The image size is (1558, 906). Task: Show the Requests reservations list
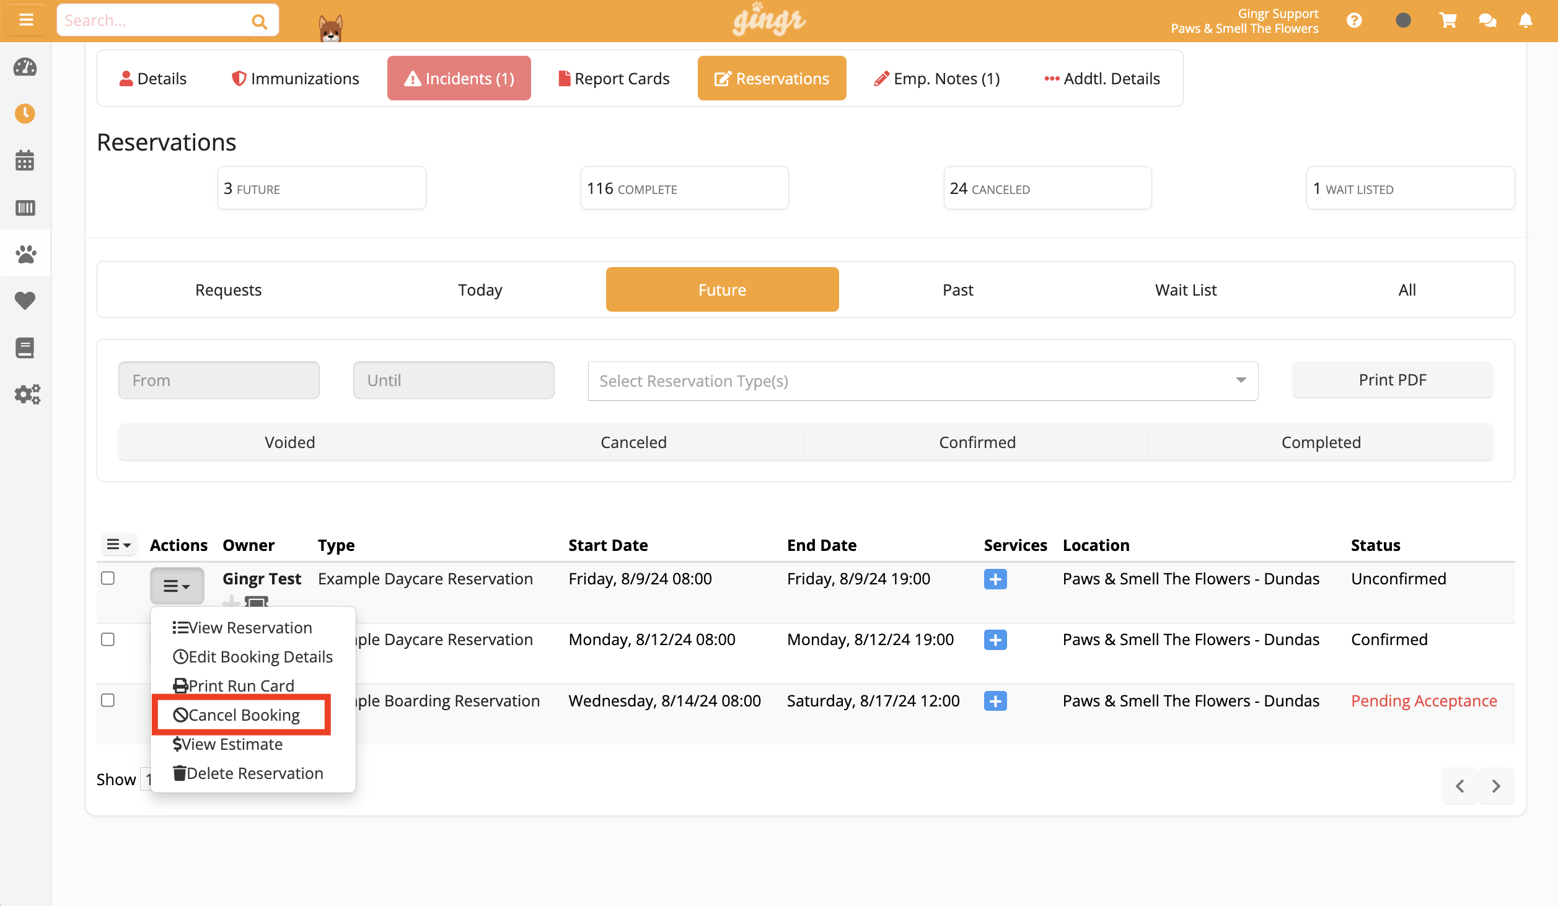228,289
